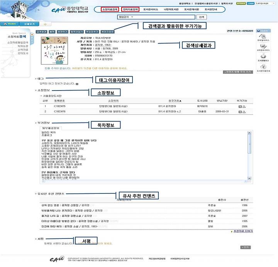Click the 출력 print toolbar button
The height and width of the screenshot is (267, 278).
pos(52,32)
